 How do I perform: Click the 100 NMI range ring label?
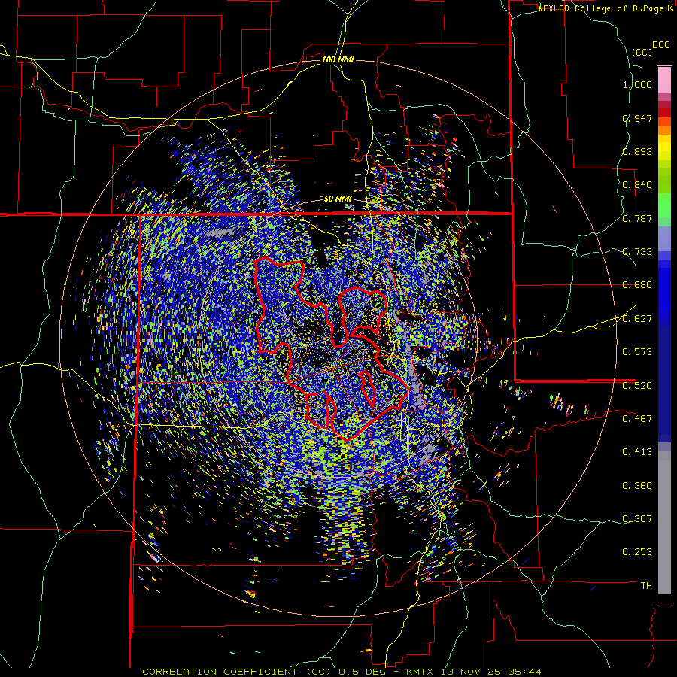(338, 59)
